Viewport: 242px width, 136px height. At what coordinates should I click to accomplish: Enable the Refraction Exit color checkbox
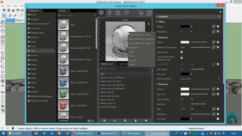(218, 119)
